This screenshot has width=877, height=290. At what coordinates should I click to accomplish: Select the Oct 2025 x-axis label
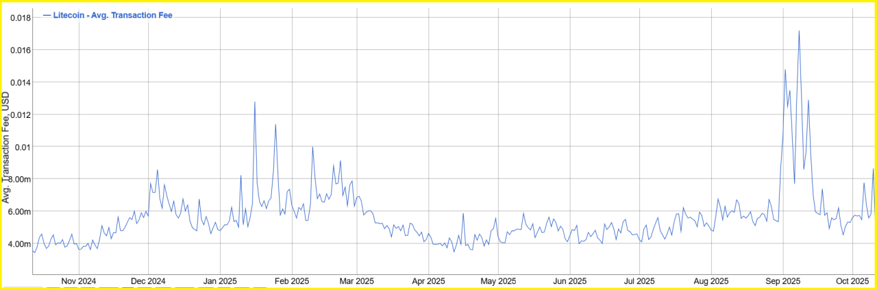click(x=852, y=281)
